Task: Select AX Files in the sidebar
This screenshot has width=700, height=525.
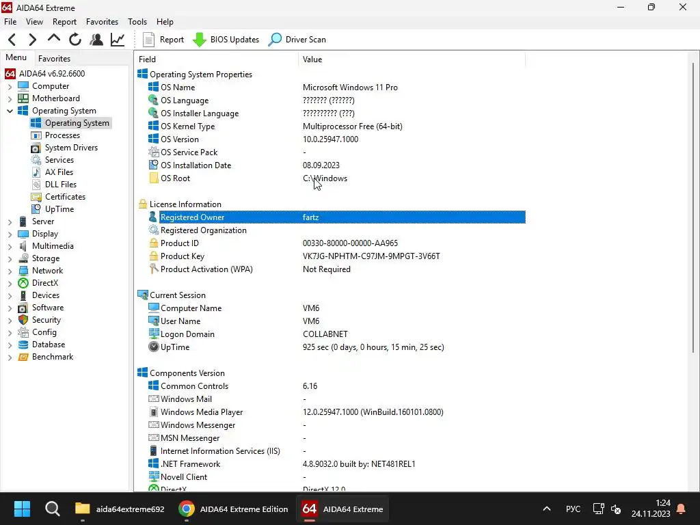Action: 59,172
